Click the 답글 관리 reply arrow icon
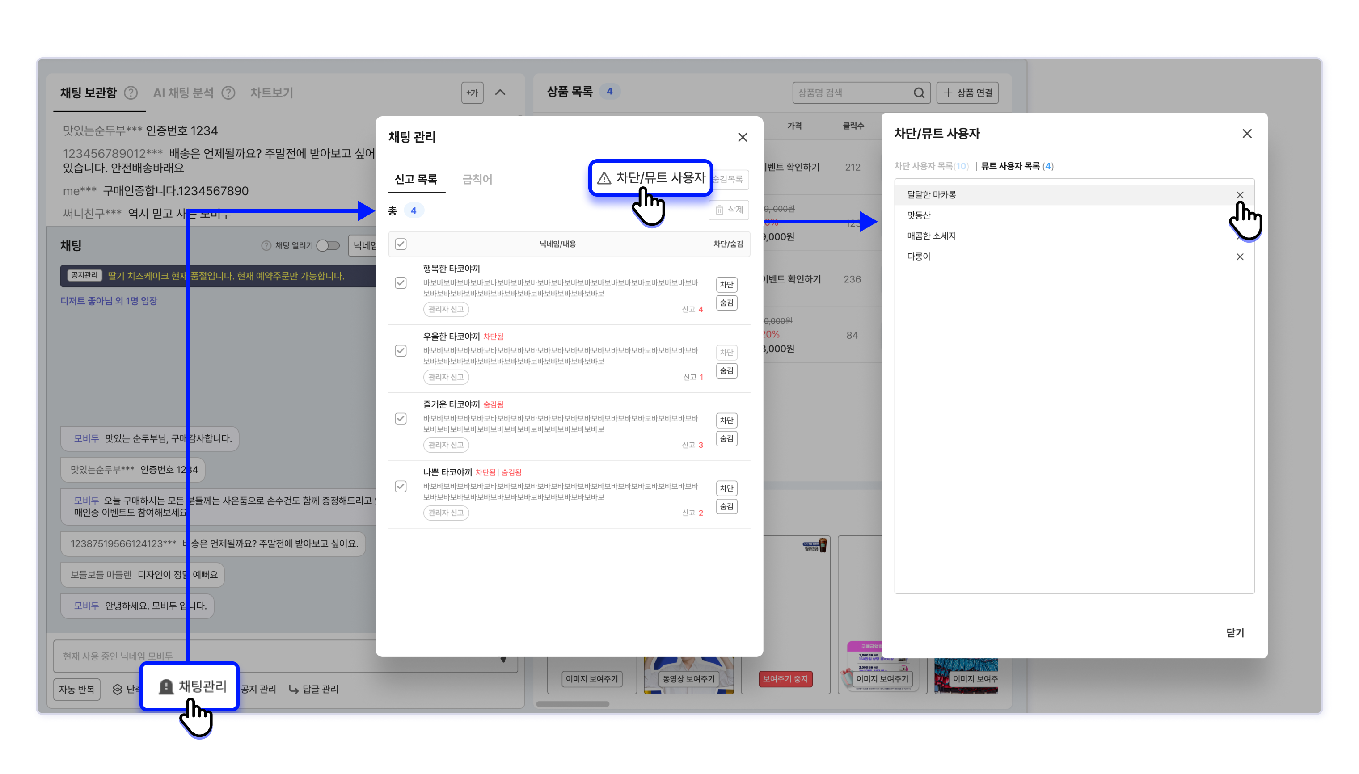 click(293, 689)
